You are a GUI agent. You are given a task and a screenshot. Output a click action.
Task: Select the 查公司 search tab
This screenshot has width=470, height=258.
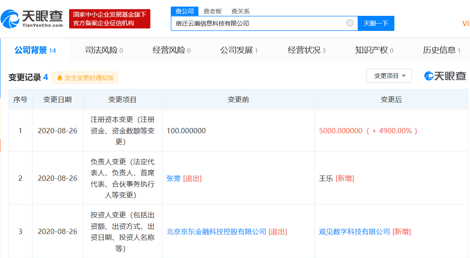(185, 11)
